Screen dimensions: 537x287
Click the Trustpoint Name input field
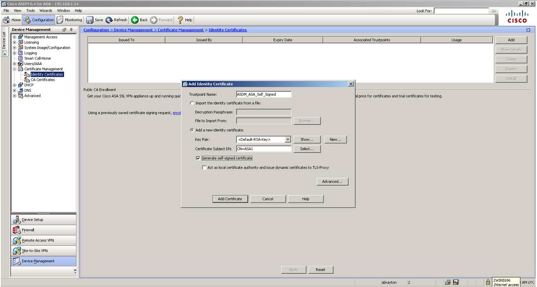[264, 94]
